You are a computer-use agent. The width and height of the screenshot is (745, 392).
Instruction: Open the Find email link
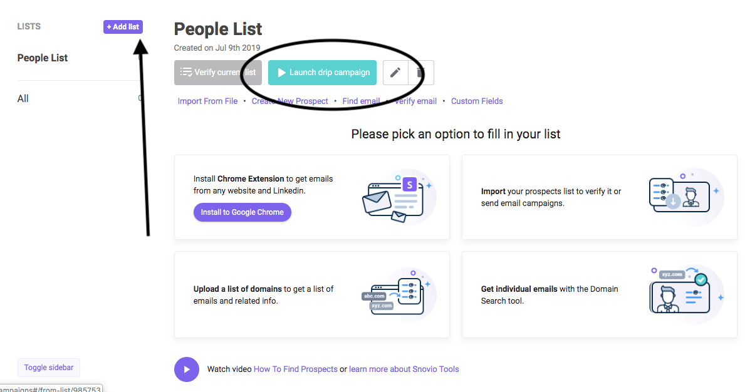coord(361,101)
